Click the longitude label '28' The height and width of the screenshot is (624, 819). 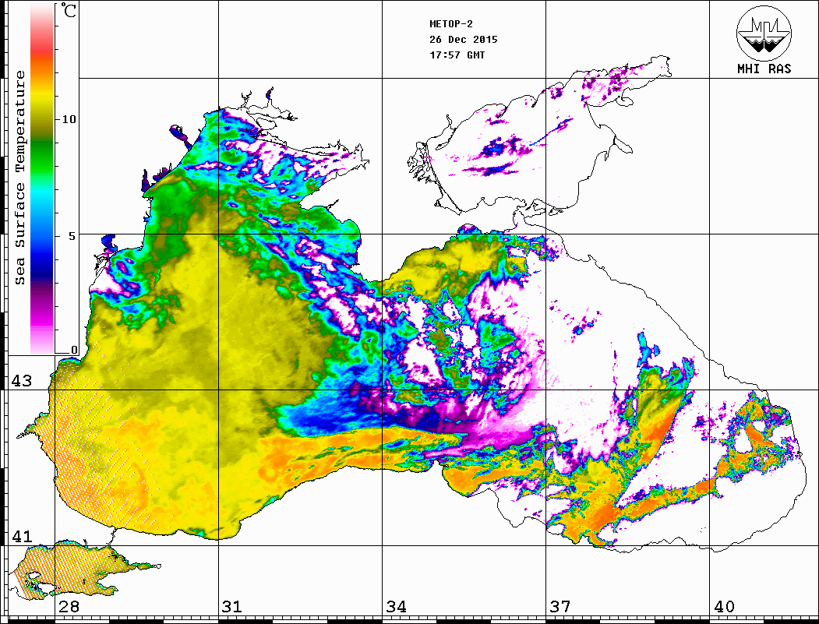(69, 606)
